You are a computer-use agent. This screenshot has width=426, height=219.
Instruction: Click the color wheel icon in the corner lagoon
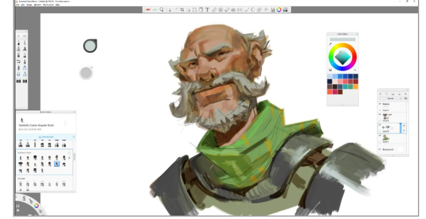coord(36,206)
